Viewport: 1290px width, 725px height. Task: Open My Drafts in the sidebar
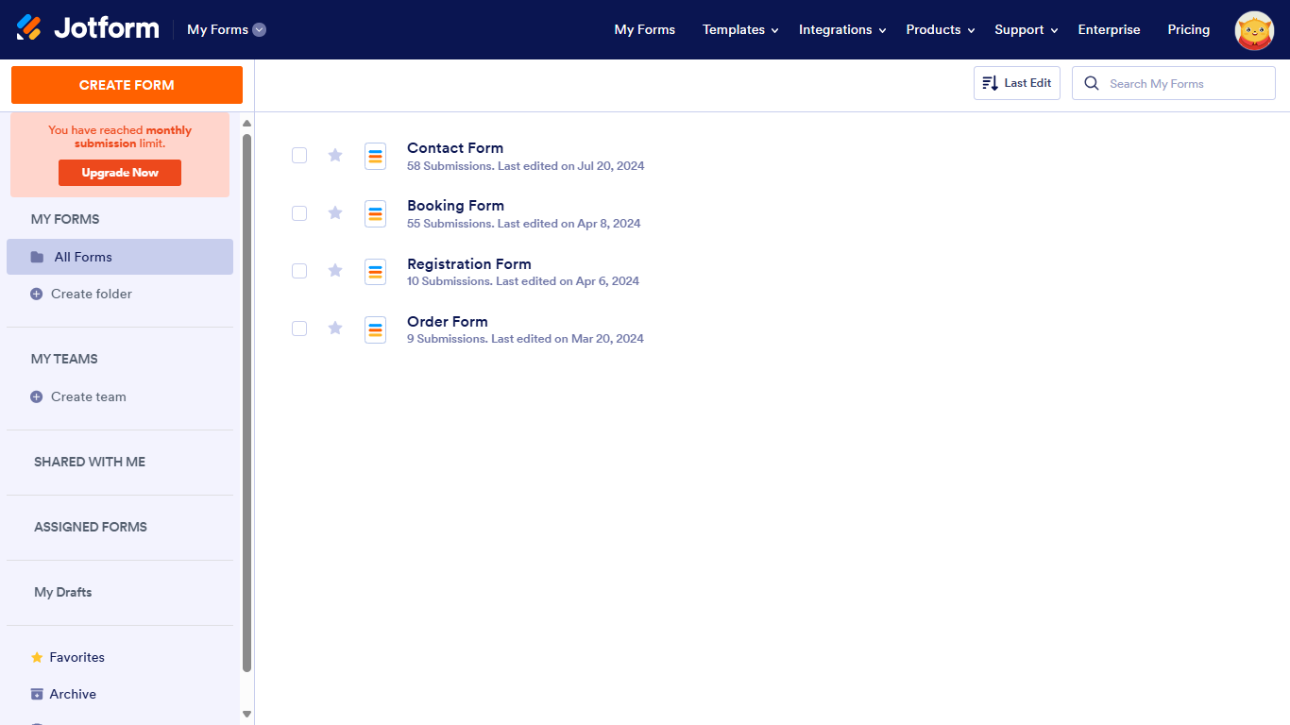pos(63,592)
